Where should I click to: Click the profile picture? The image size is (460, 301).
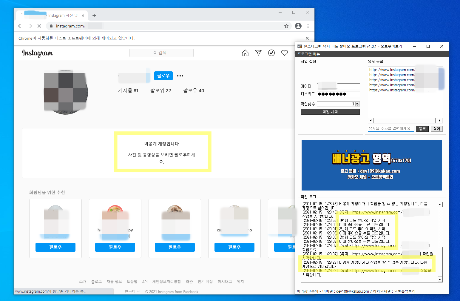[x=66, y=92]
